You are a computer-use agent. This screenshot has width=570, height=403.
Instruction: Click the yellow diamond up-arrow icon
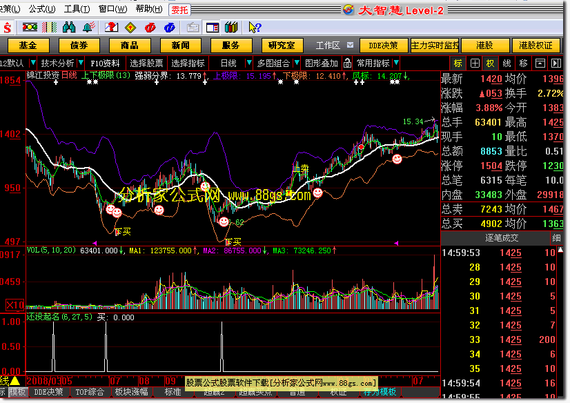(130, 28)
